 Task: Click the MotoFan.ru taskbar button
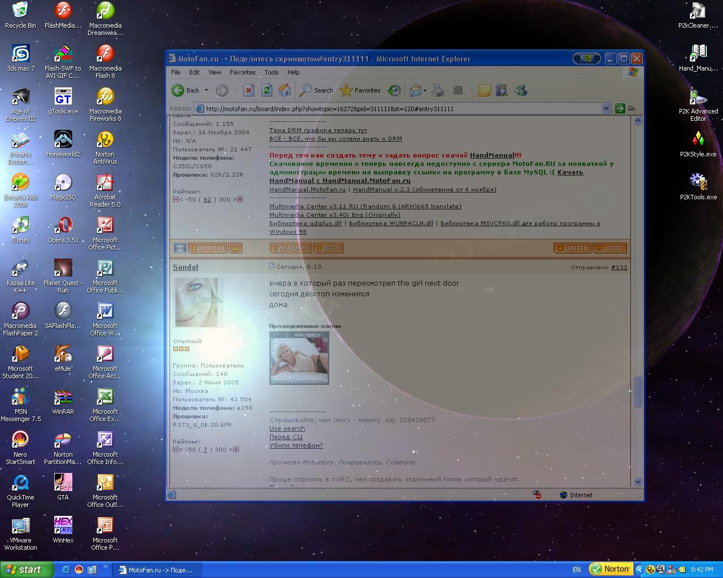(156, 570)
